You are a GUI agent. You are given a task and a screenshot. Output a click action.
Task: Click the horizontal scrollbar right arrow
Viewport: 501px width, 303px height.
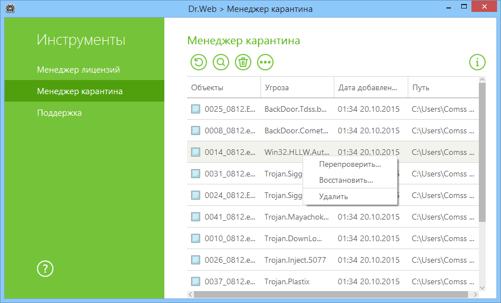coord(475,294)
